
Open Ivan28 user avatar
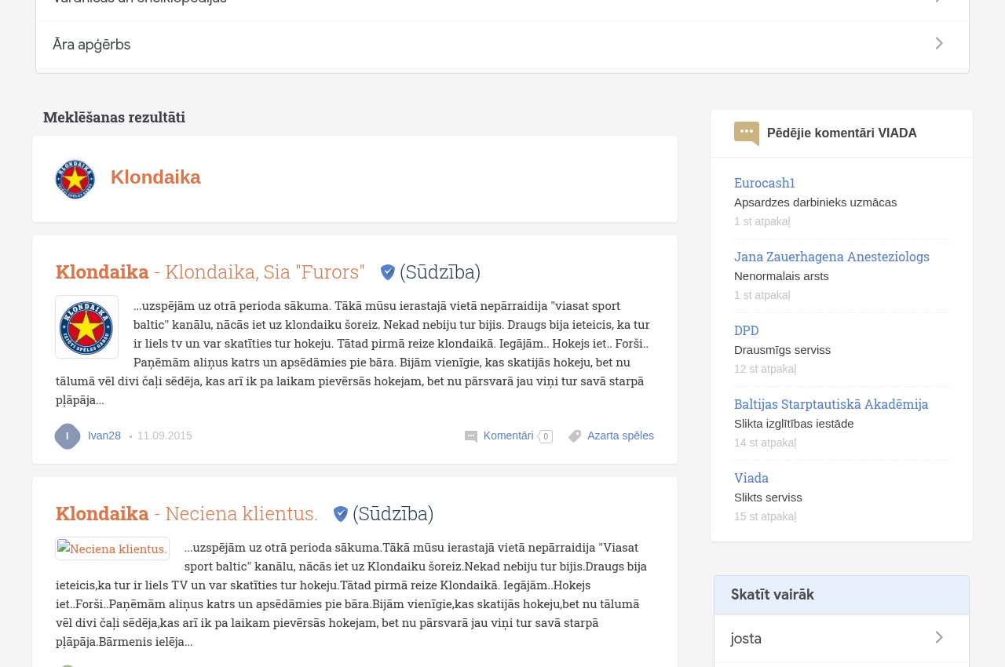pos(68,436)
